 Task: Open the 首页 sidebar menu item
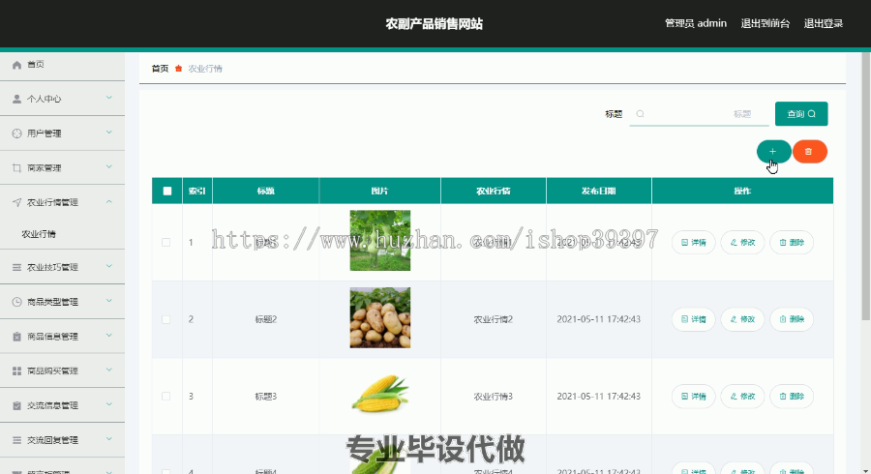pyautogui.click(x=62, y=65)
